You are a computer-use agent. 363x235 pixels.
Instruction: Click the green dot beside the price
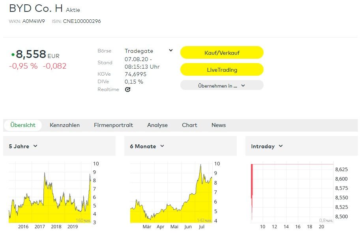pyautogui.click(x=13, y=54)
